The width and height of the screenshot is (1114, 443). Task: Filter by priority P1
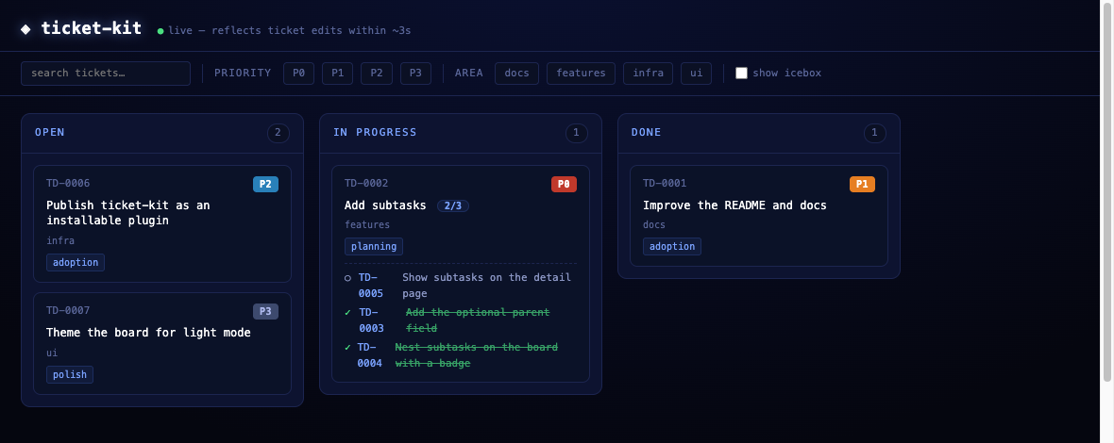pos(337,73)
